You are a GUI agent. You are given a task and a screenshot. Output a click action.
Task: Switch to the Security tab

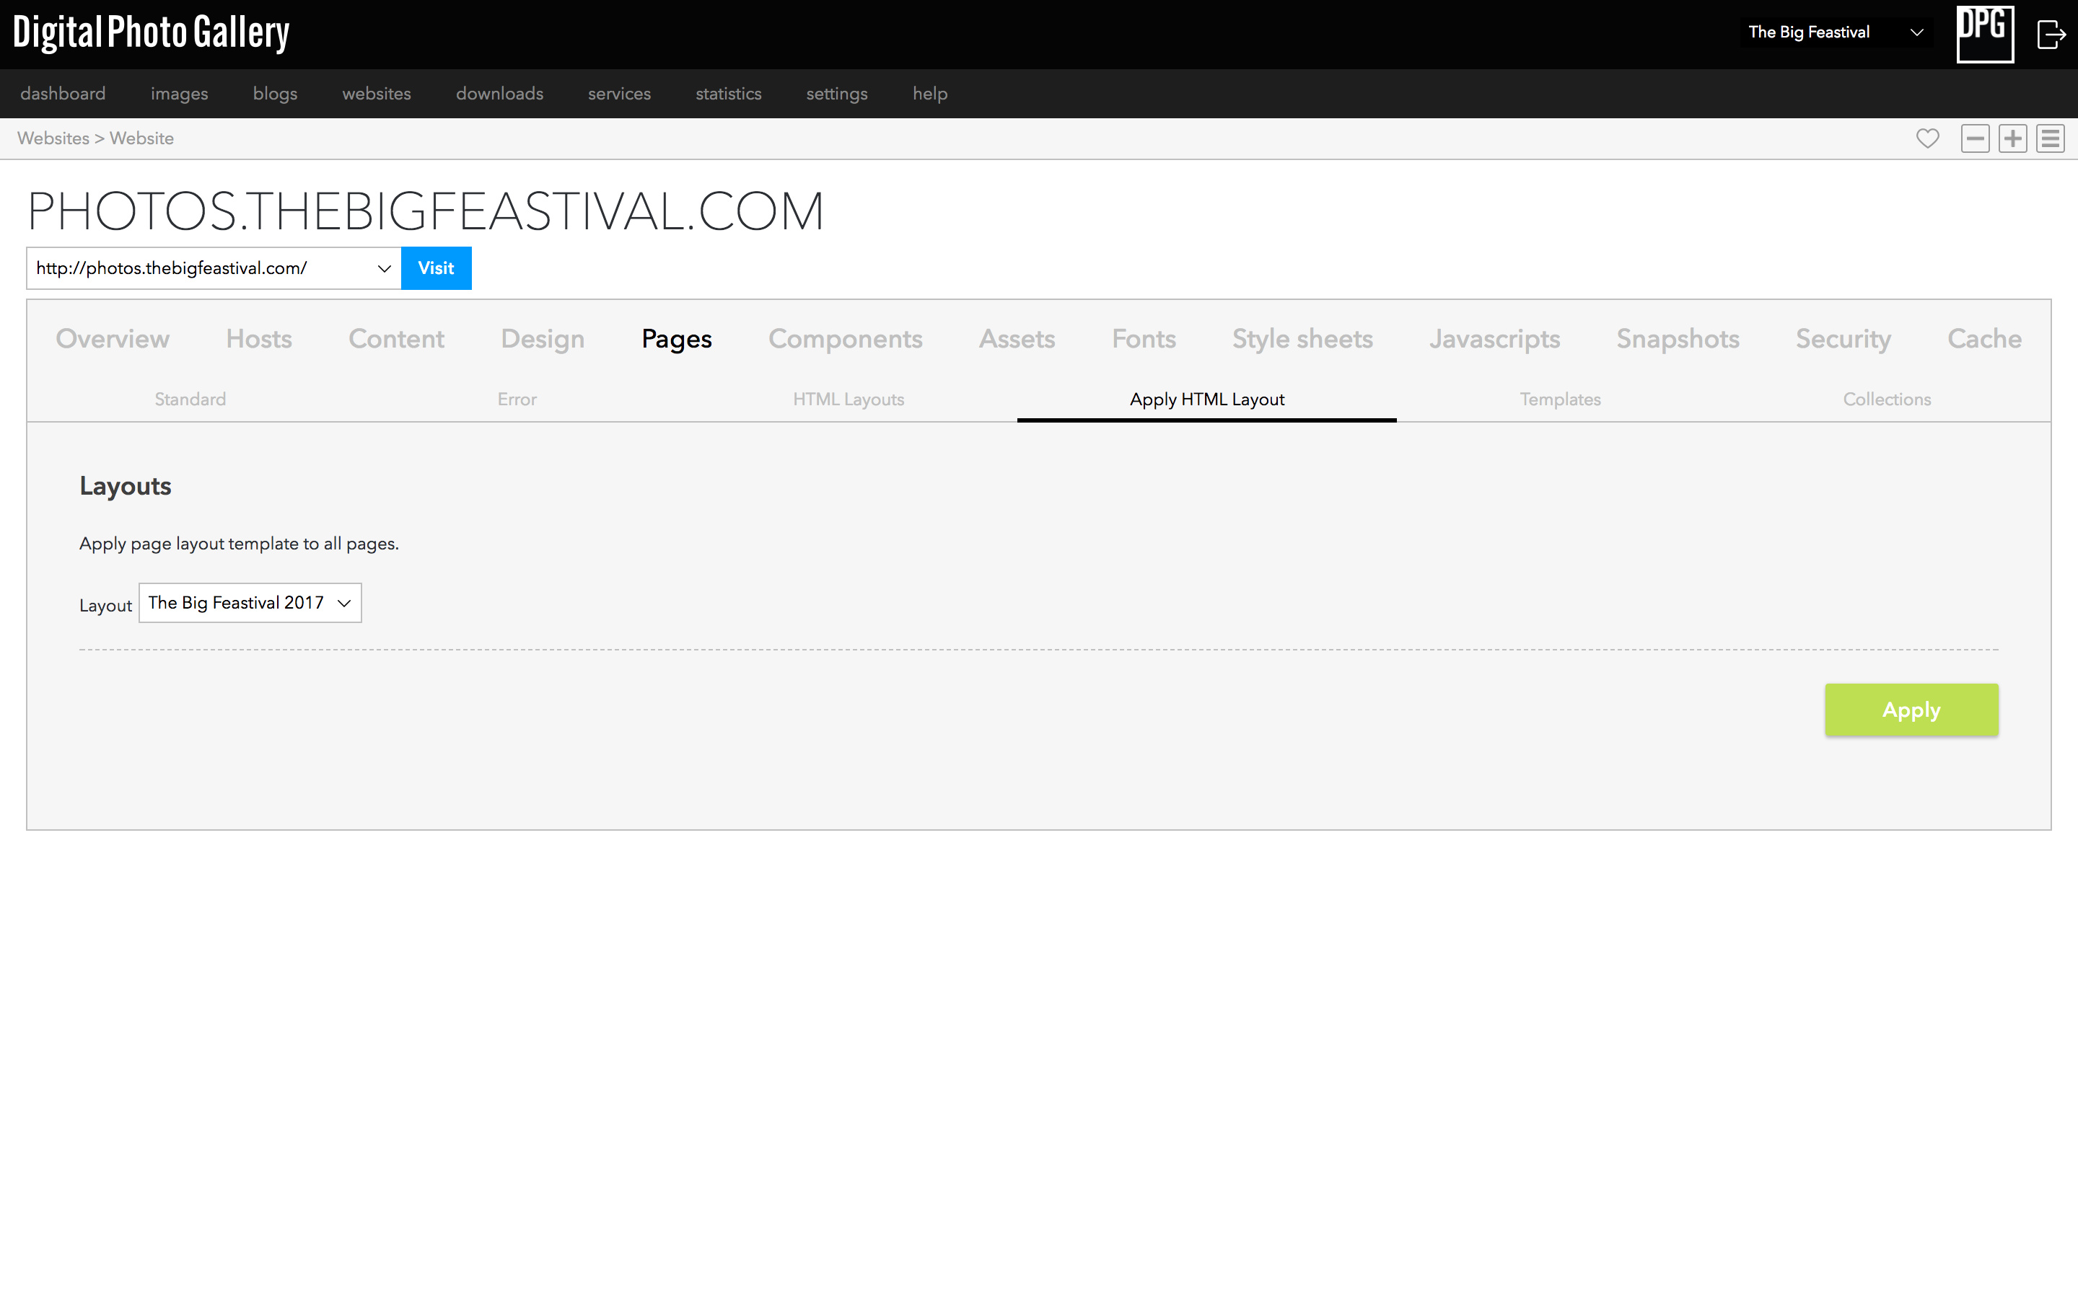click(1844, 338)
